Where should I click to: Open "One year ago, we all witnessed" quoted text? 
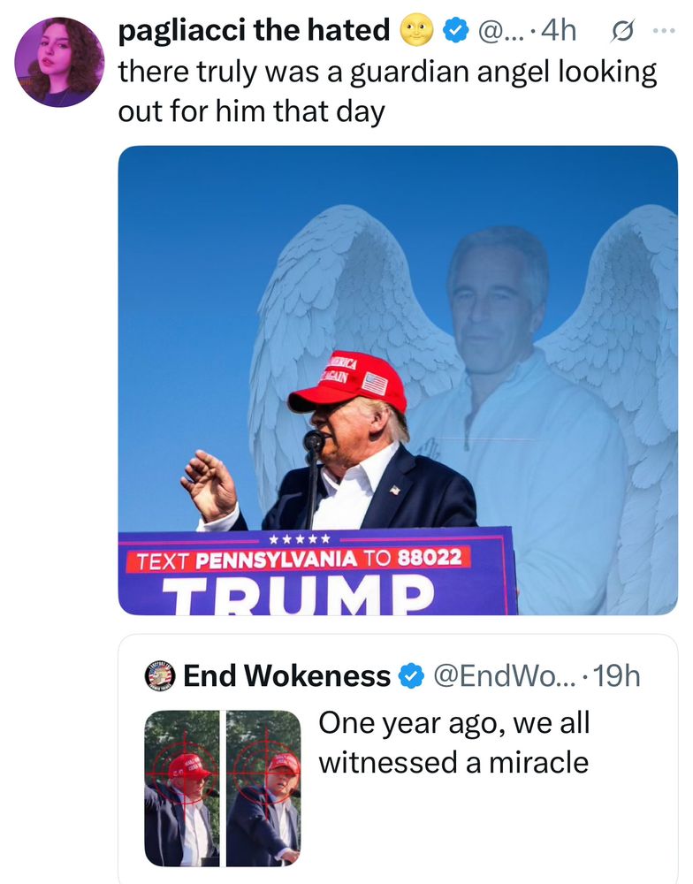(453, 742)
